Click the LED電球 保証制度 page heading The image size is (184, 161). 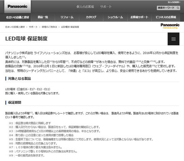tap(26, 38)
